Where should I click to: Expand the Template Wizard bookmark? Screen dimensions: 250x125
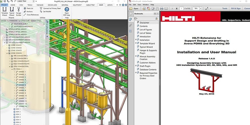coord(136,43)
